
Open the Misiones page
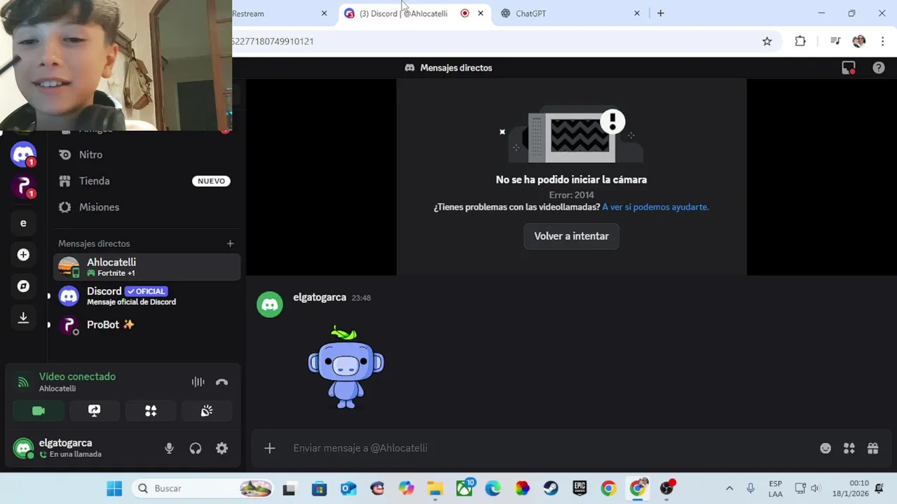pos(146,207)
